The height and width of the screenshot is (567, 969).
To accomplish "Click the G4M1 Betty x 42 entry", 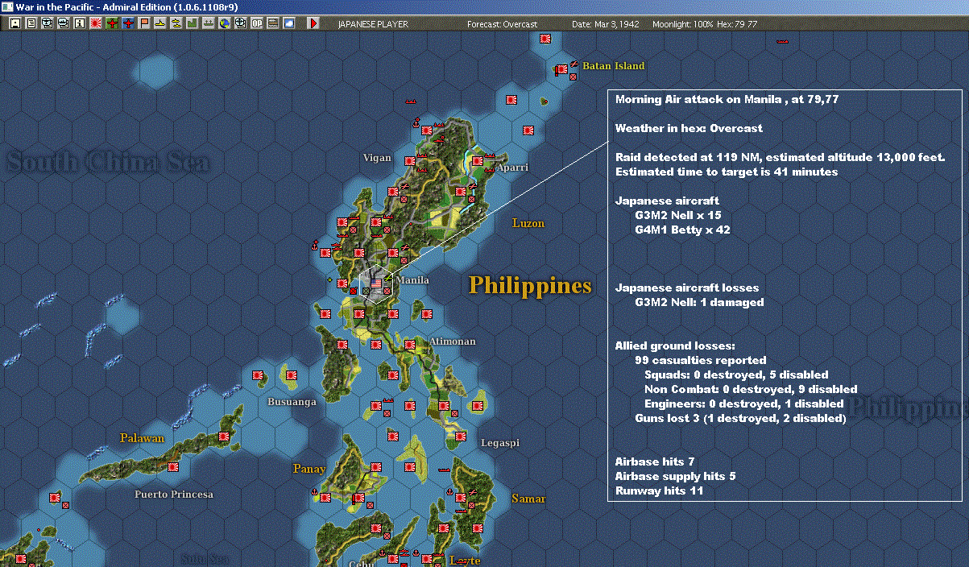I will click(682, 230).
